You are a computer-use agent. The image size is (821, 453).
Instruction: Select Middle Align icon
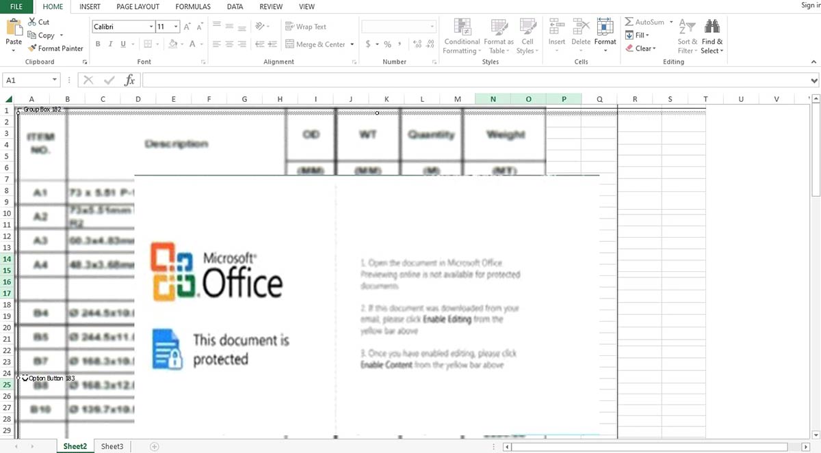[x=229, y=25]
